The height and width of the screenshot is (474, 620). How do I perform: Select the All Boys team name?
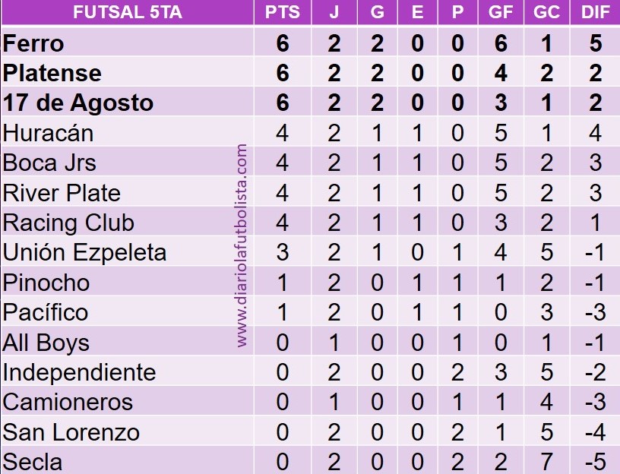click(46, 343)
